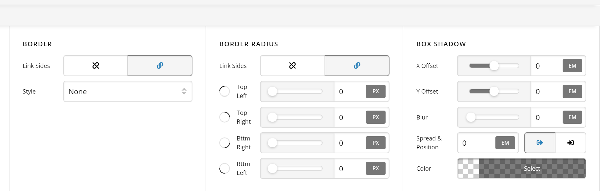
Task: Click the Top Right radius slider
Action: [297, 117]
